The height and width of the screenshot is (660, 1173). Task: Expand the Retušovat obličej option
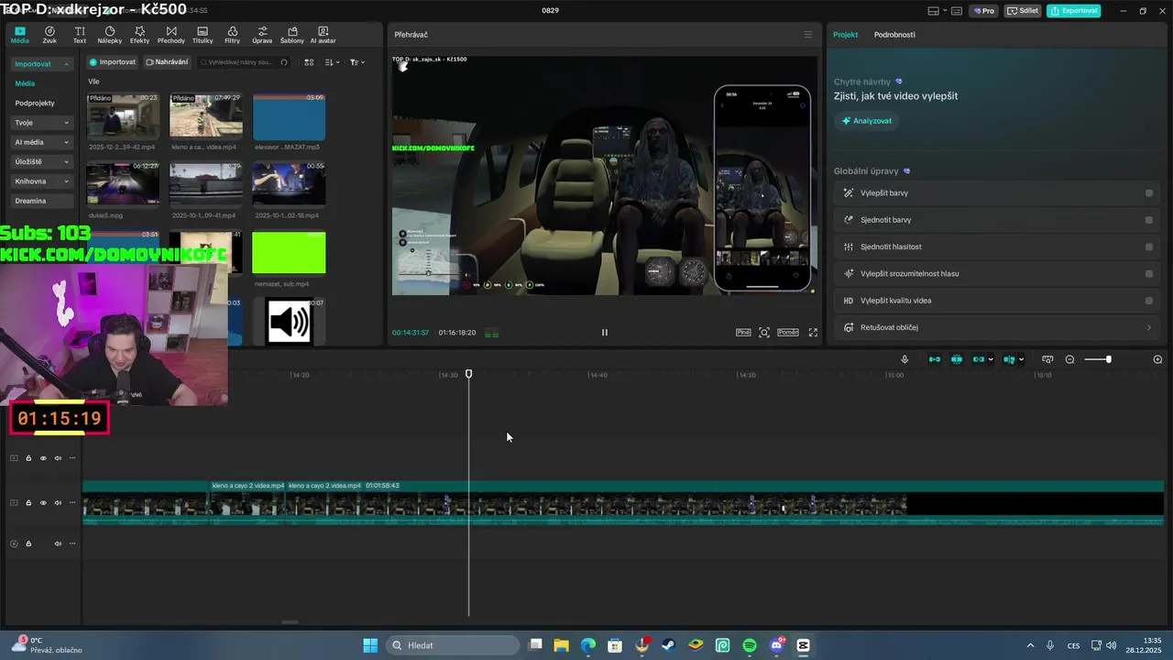[1149, 327]
